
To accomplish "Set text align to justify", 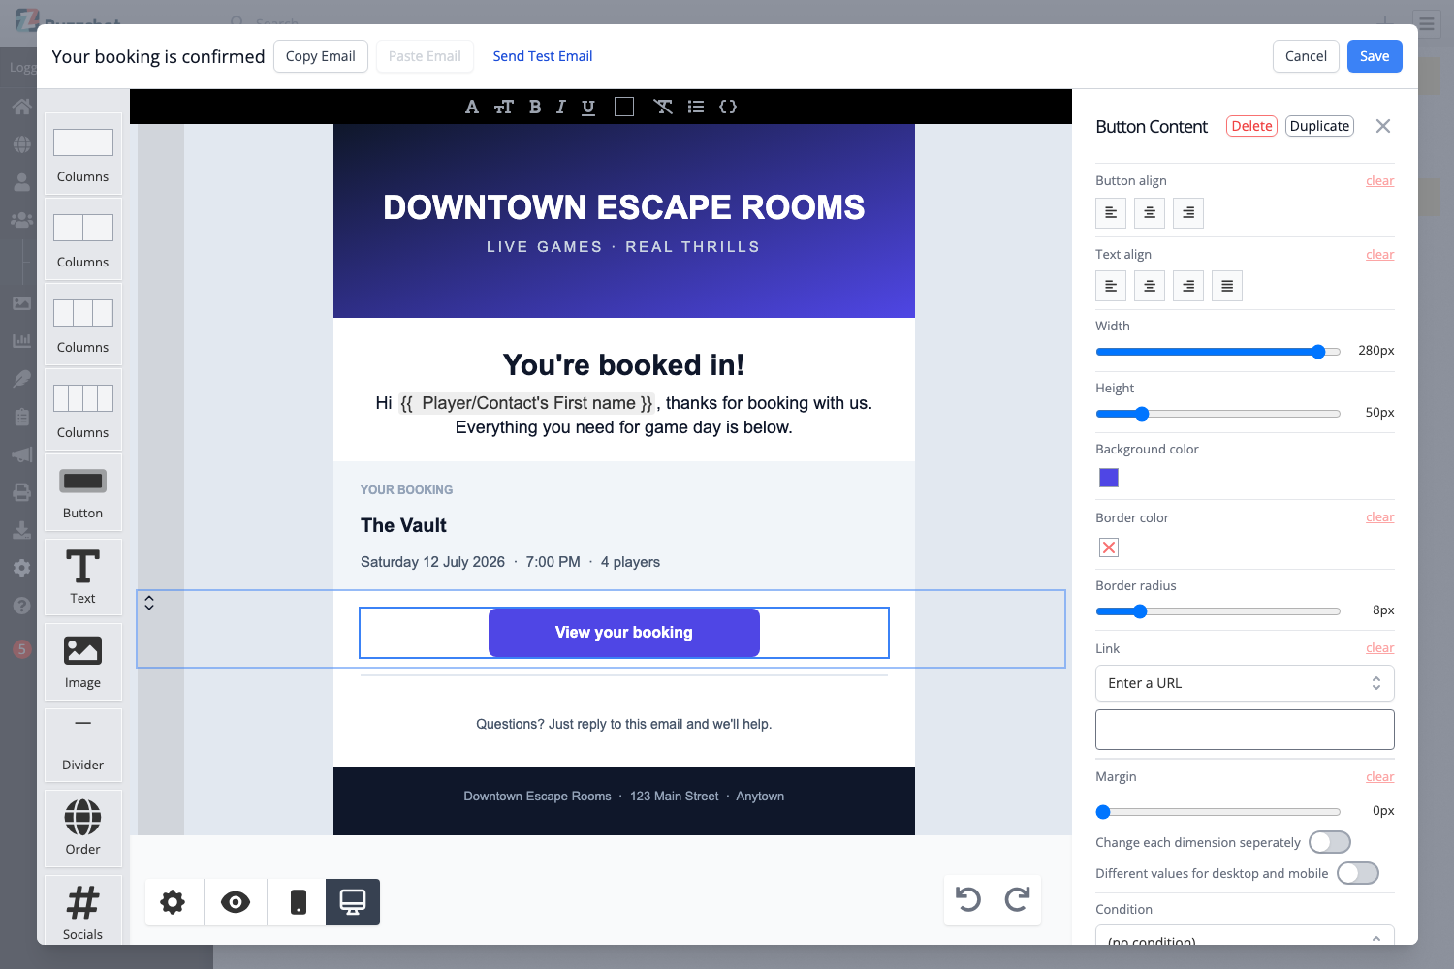I will point(1227,286).
